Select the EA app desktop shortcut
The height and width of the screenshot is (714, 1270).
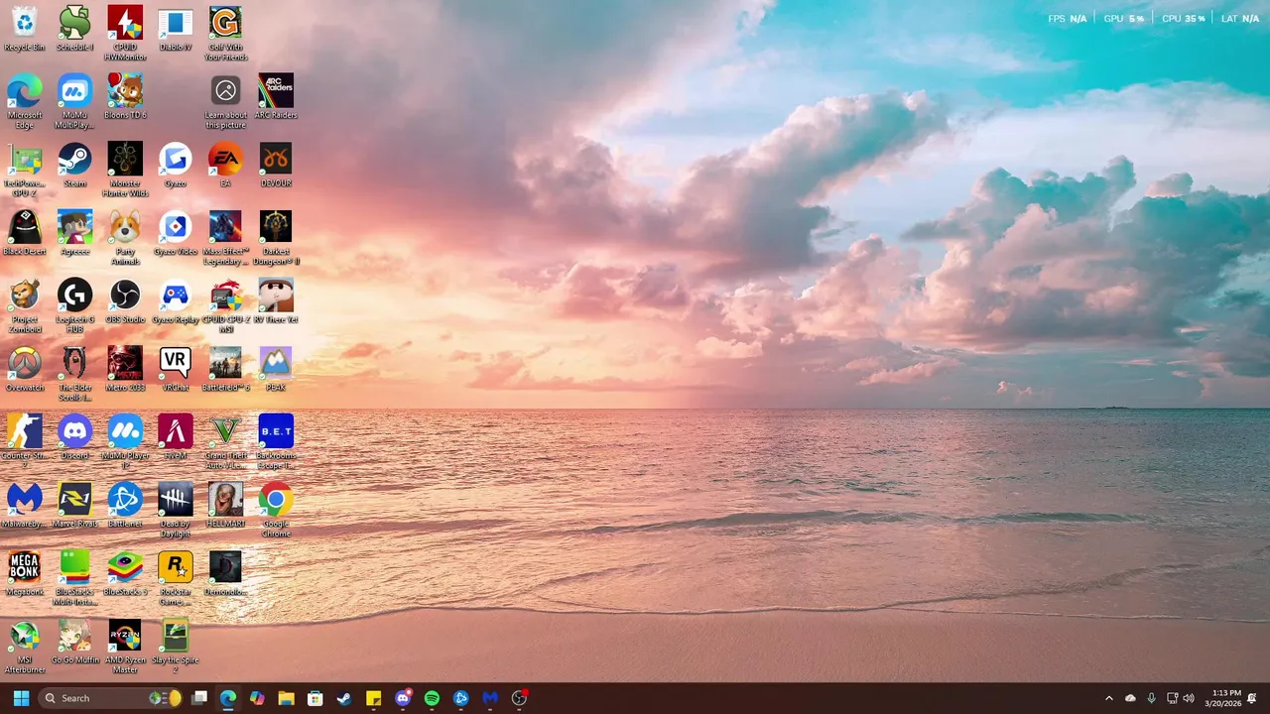point(226,166)
